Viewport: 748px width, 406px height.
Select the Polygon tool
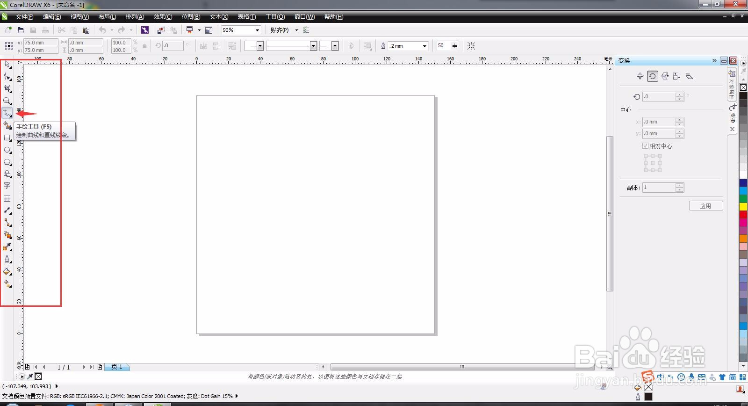pyautogui.click(x=7, y=162)
